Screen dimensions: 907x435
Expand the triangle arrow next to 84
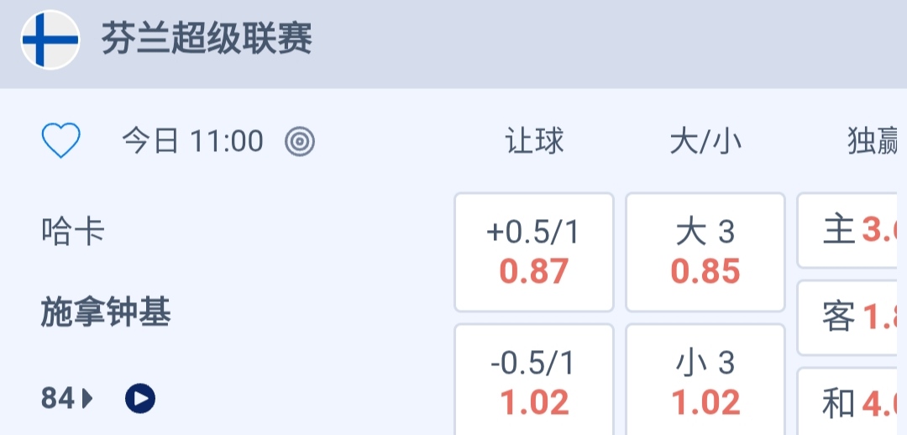87,398
